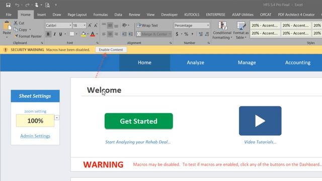322x181 pixels.
Task: Activate Format Painter brush
Action: 16,36
